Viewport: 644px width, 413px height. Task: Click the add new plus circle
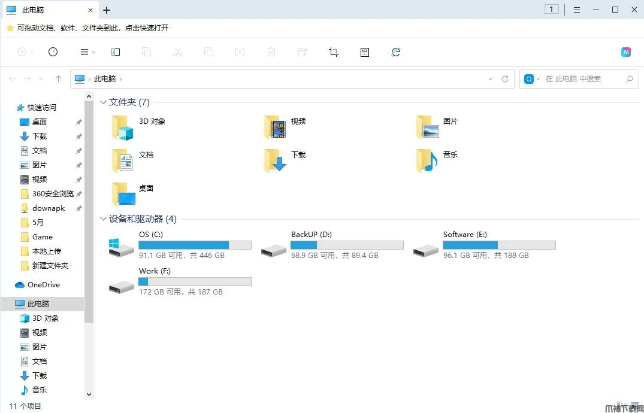coord(22,52)
